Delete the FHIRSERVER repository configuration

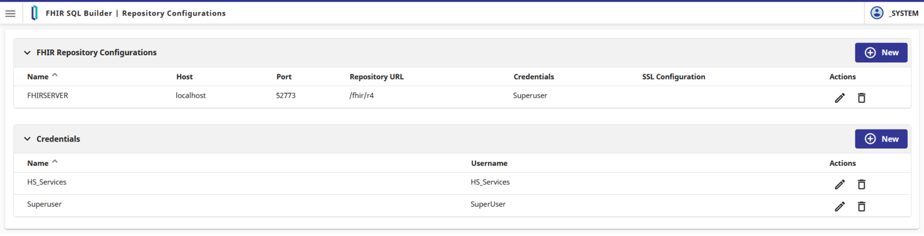861,98
